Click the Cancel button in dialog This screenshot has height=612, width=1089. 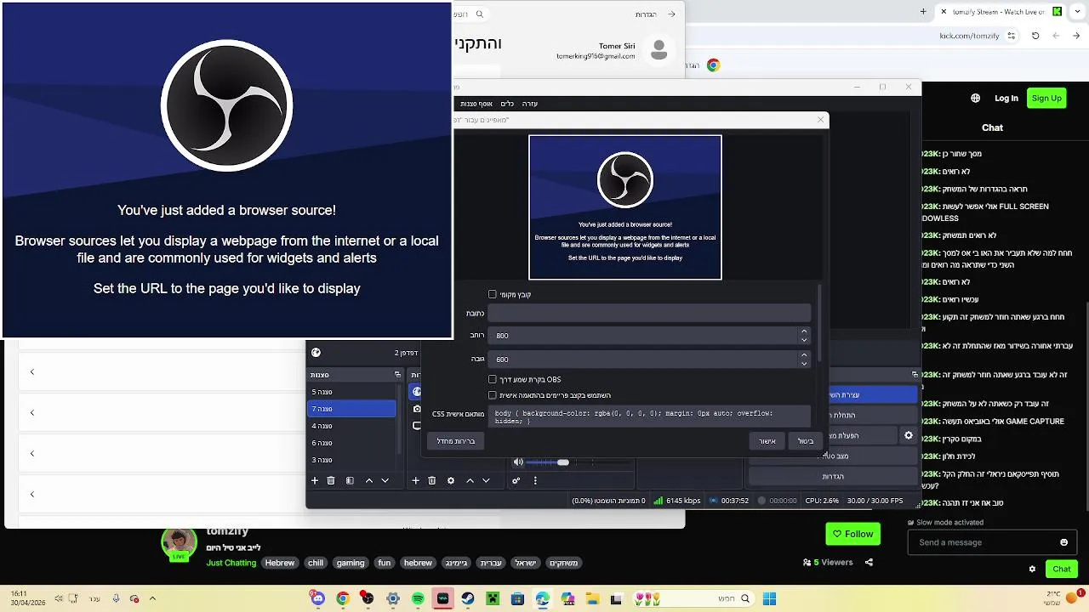806,441
